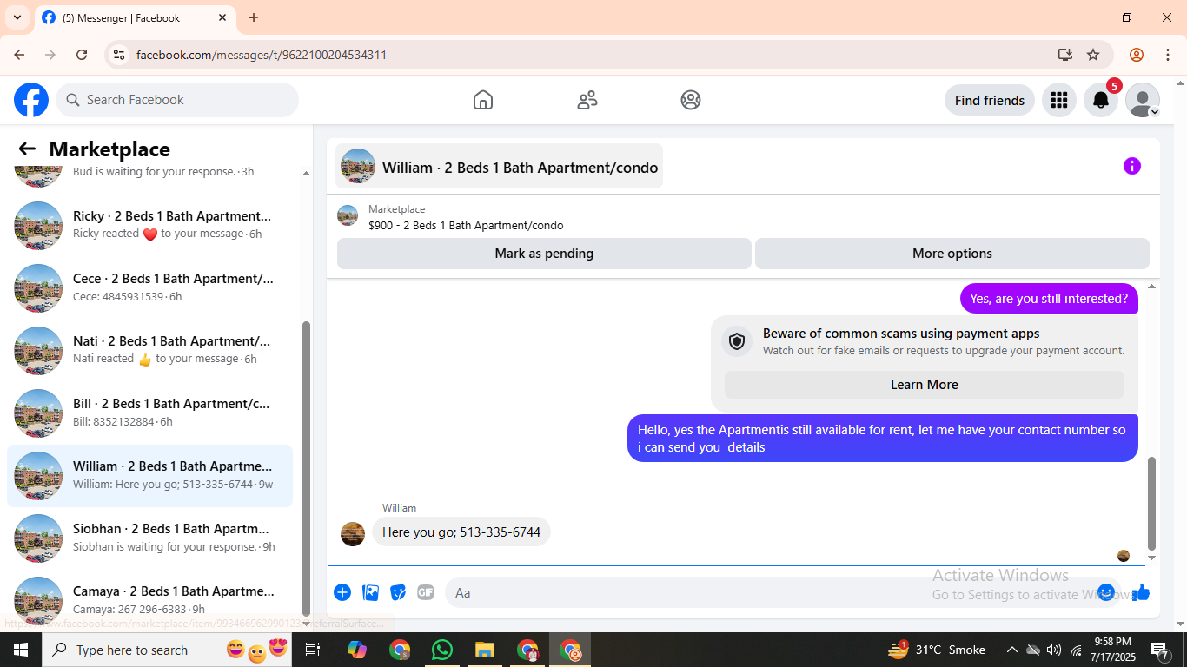Click William's avatar beside his message

point(353,533)
